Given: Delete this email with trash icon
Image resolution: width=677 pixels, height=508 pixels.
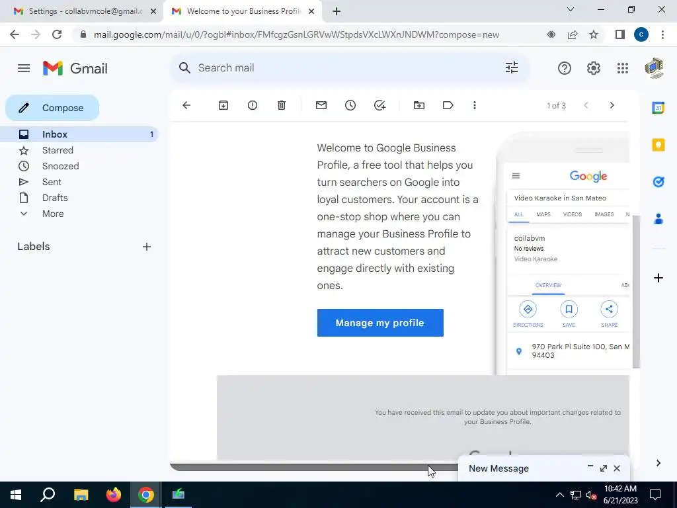Looking at the screenshot, I should 282,105.
